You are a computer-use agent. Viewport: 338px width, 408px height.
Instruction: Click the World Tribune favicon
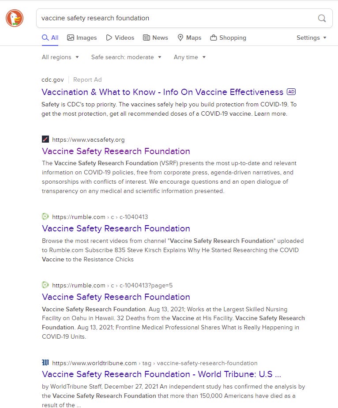pos(45,363)
